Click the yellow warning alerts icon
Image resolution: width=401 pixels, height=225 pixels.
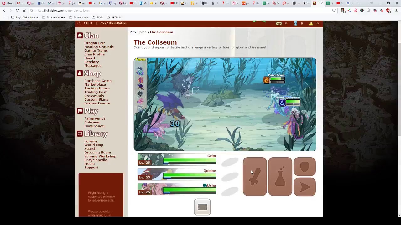(x=311, y=23)
